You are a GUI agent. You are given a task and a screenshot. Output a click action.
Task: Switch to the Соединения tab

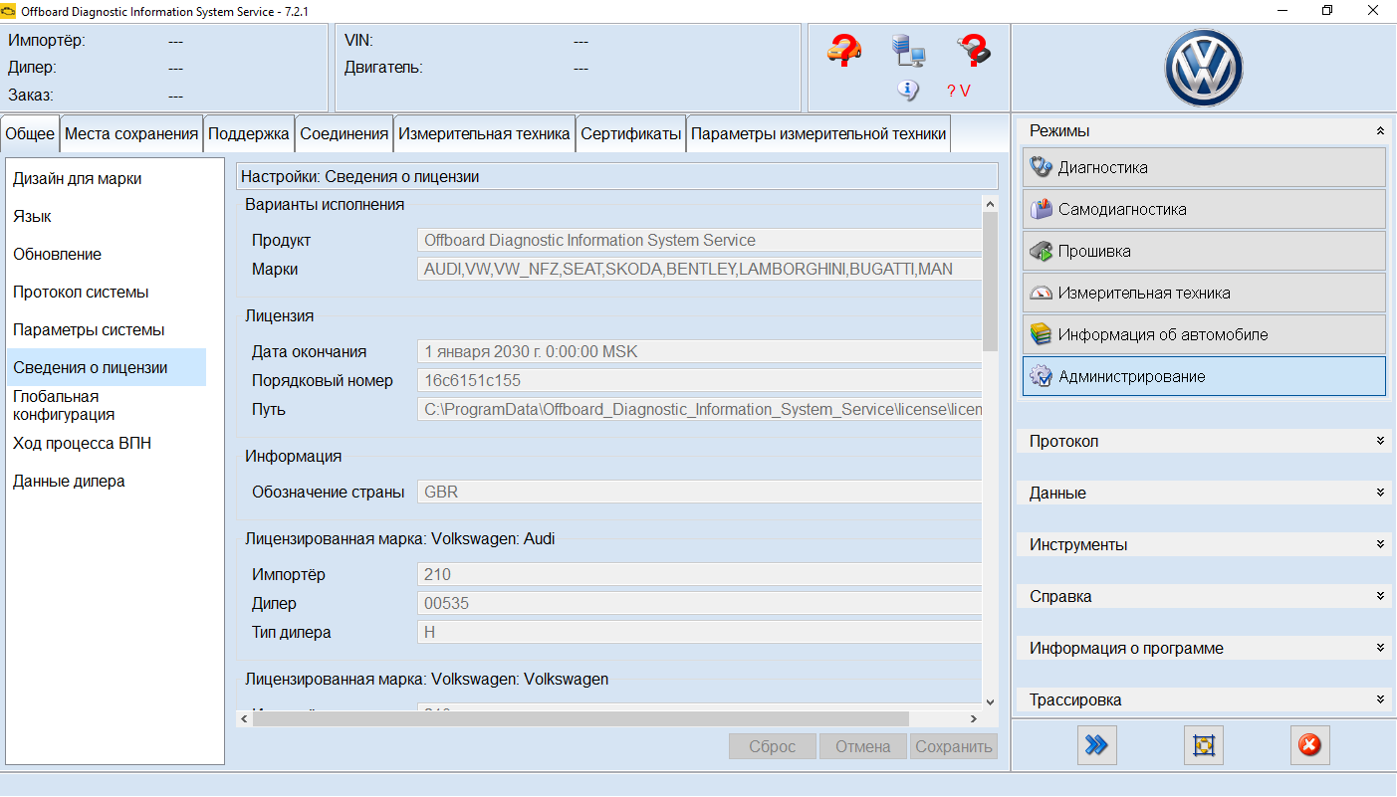tap(344, 134)
